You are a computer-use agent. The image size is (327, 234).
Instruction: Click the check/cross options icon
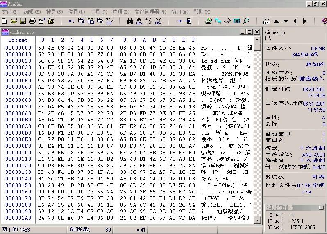click(x=267, y=21)
